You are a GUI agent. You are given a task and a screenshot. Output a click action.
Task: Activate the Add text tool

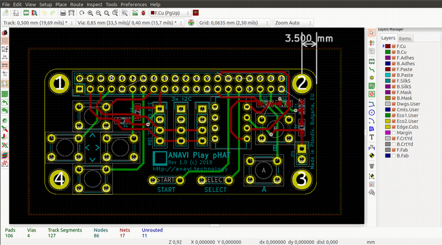click(x=372, y=137)
